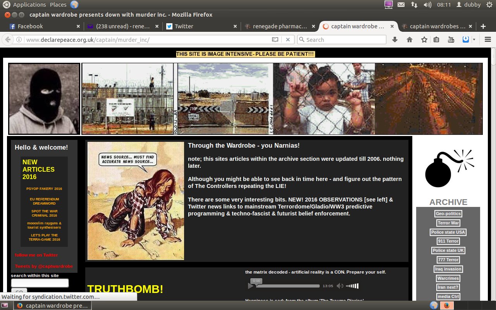This screenshot has width=496, height=310.
Task: Open the media Ctrl archive button
Action: tap(448, 296)
